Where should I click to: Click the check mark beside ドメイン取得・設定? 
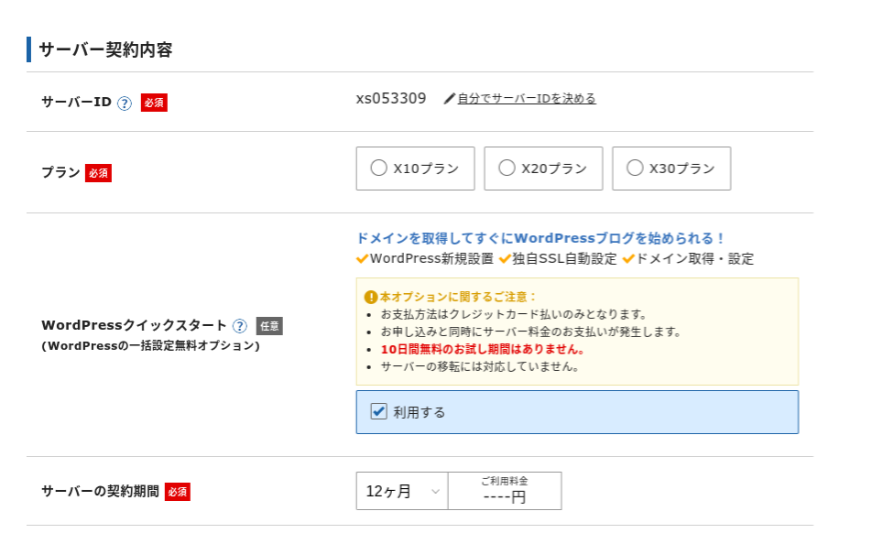628,259
